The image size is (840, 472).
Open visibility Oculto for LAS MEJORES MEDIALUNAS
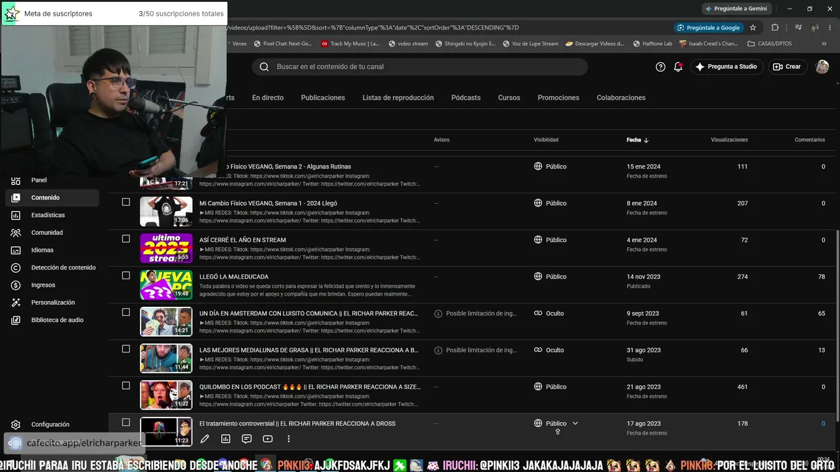(549, 350)
